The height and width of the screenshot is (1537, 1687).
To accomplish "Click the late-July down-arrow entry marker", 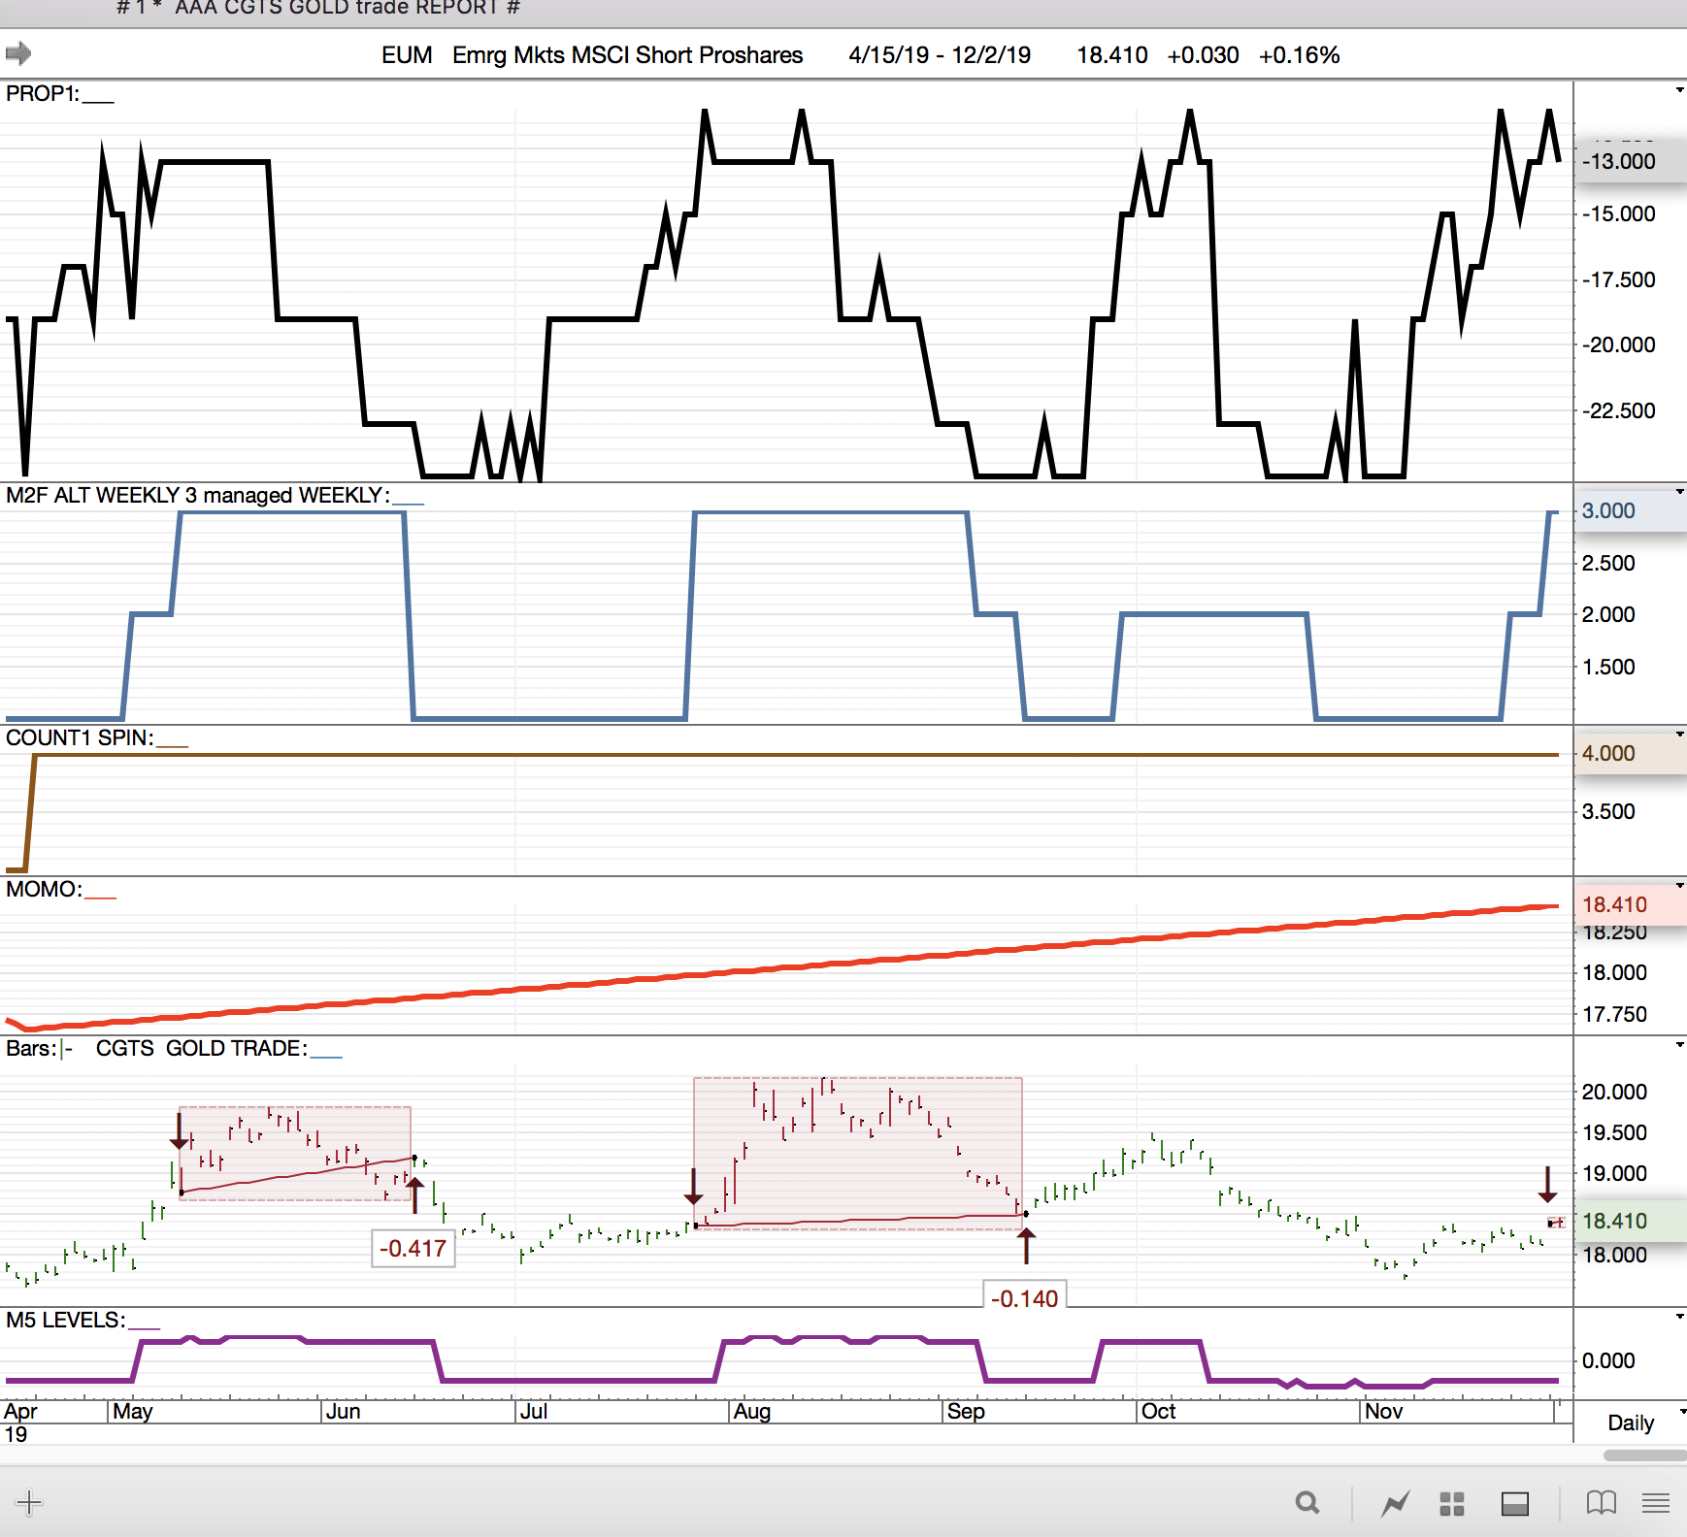I will tap(693, 1186).
